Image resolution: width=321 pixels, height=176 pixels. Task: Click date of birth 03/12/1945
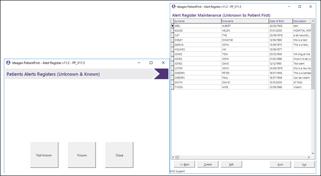point(281,54)
